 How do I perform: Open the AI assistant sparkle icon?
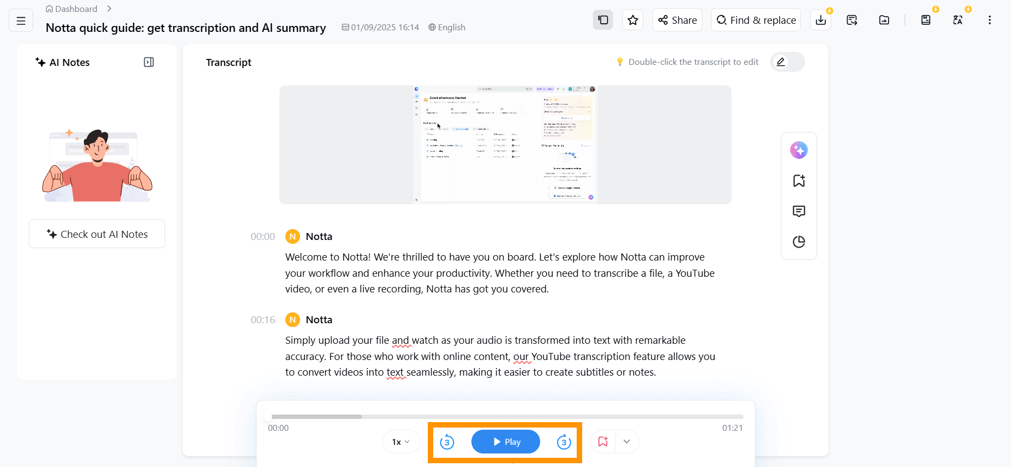799,150
